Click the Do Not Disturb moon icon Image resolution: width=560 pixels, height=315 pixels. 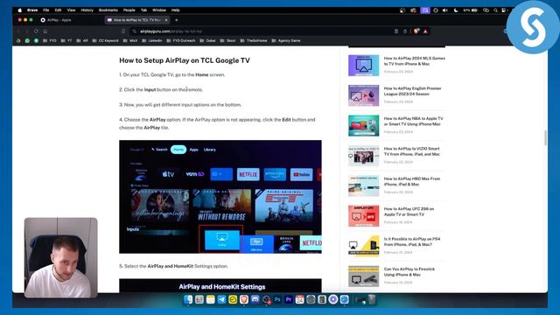[x=456, y=10]
